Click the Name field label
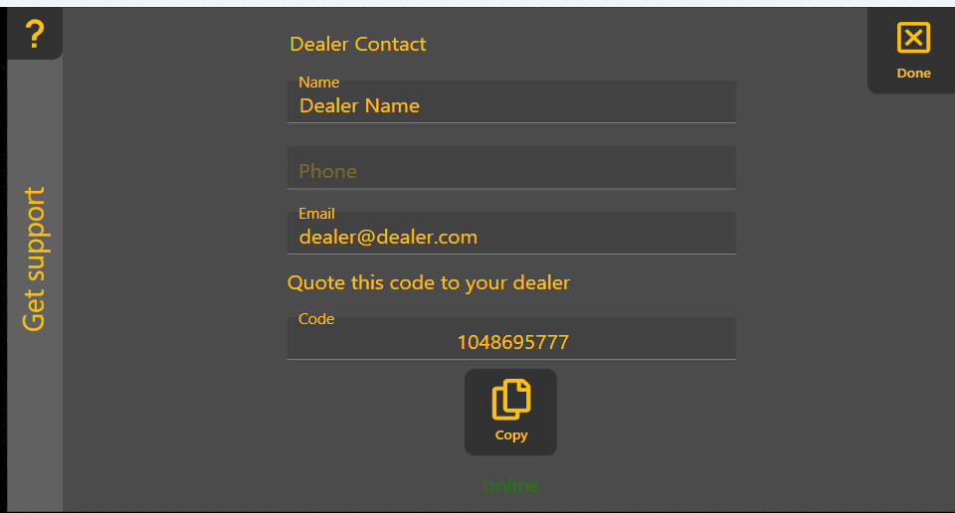The height and width of the screenshot is (513, 955). (318, 83)
